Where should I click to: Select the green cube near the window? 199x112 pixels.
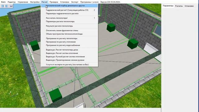pyautogui.click(x=133, y=44)
